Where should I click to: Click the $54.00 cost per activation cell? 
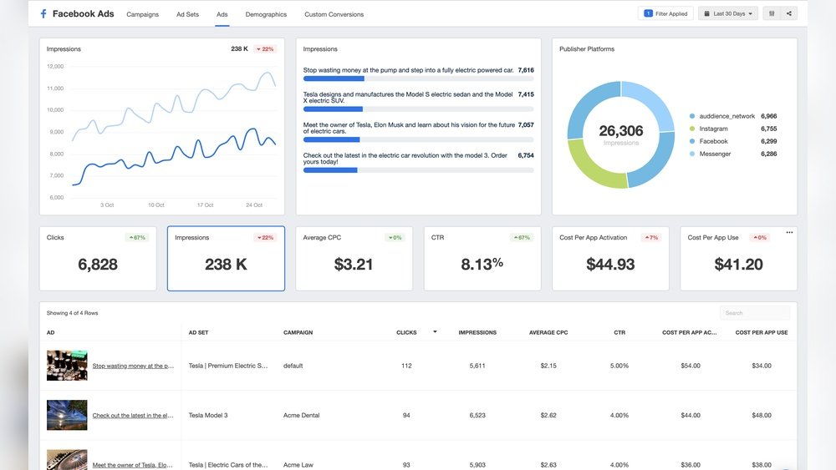coord(691,366)
